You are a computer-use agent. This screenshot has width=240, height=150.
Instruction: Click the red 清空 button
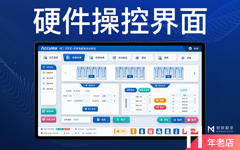160,107
